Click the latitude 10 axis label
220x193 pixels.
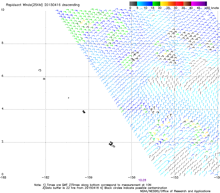pos(2,10)
